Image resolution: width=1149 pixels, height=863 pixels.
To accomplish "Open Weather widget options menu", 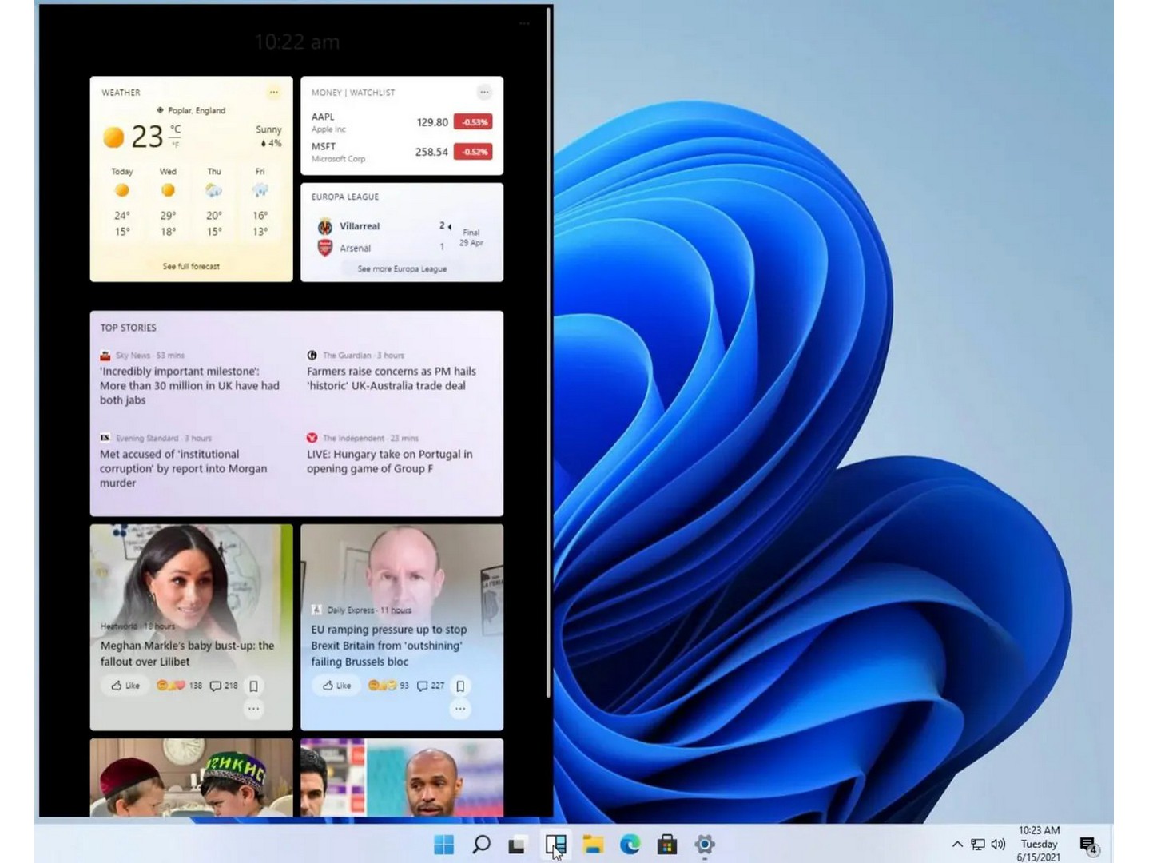I will coord(274,93).
